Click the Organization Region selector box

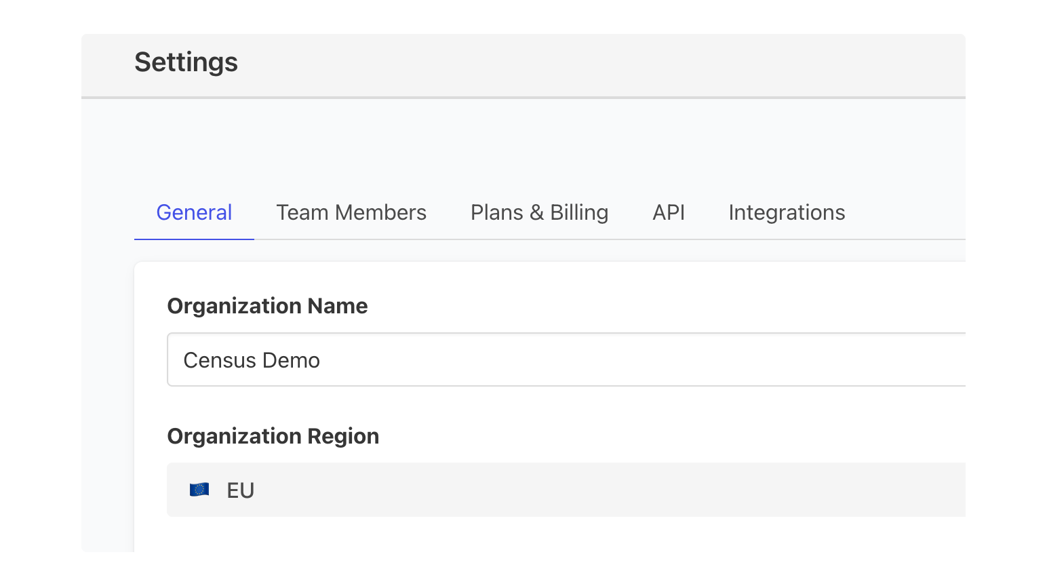click(x=566, y=490)
